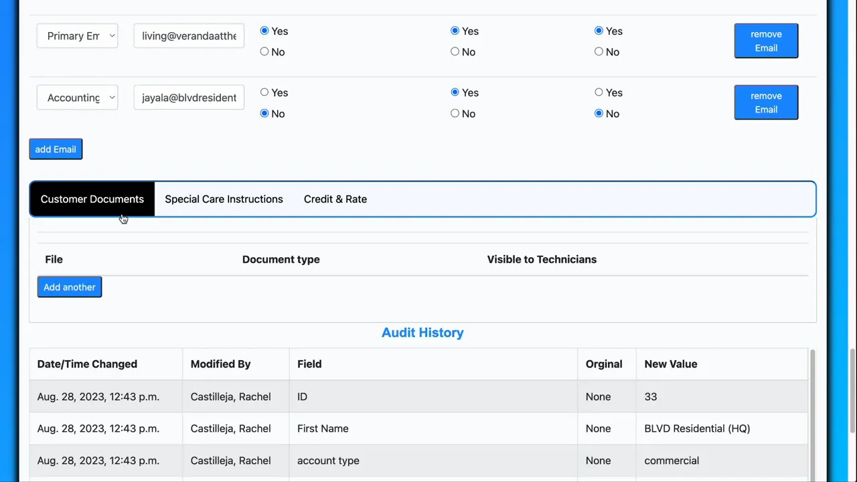The width and height of the screenshot is (857, 482).
Task: Open the Special Care Instructions tab
Action: tap(224, 199)
